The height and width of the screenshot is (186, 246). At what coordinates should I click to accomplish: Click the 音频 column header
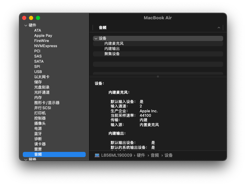[x=103, y=28]
